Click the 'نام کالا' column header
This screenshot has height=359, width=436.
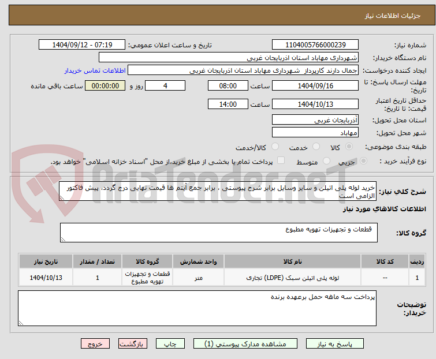coord(293,261)
